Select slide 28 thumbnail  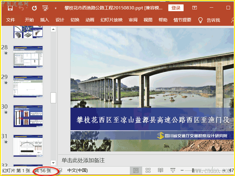28,57
